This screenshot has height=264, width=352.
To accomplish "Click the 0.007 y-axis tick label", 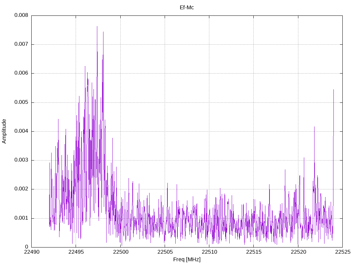I will 21,44.
